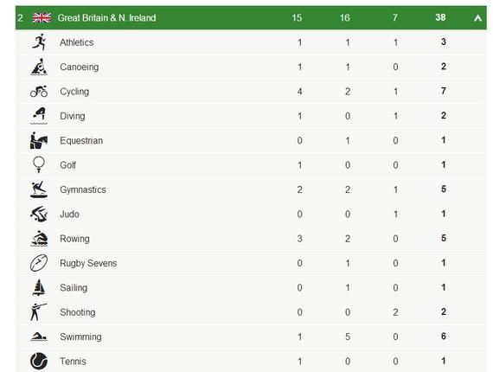Select the Swimming pictogram icon
The height and width of the screenshot is (372, 493).
point(39,337)
